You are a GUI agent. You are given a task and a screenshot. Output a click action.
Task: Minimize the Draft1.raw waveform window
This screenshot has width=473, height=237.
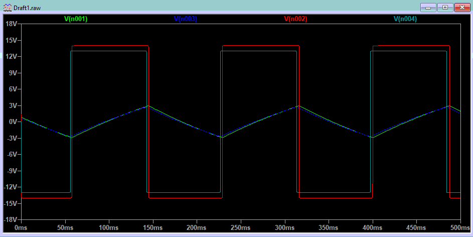[x=428, y=8]
